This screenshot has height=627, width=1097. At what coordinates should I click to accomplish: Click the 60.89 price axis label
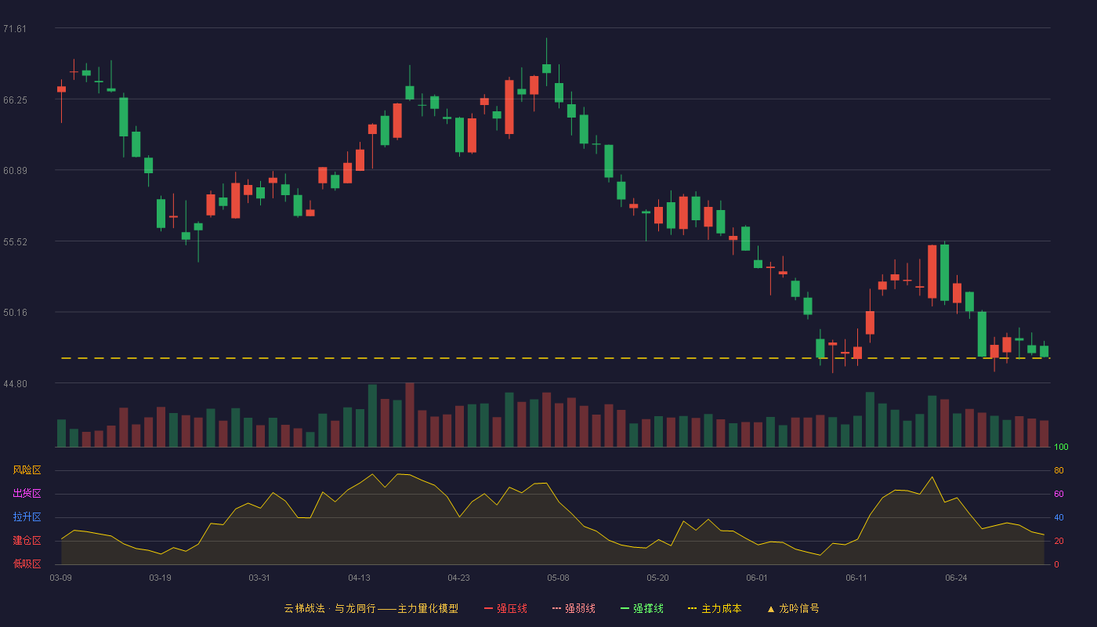click(15, 171)
